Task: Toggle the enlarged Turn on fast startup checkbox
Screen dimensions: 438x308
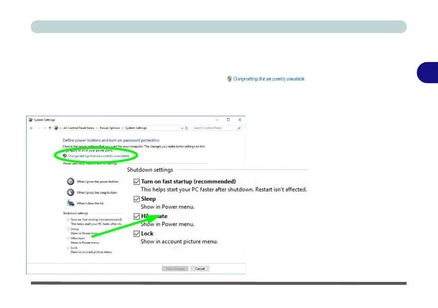Action: click(x=137, y=182)
